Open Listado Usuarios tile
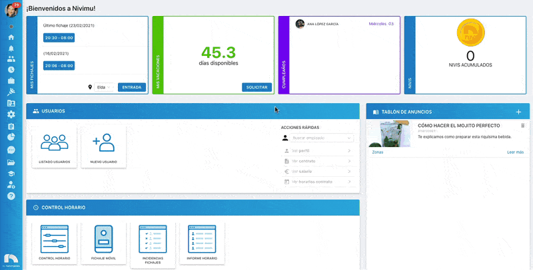Screen dimensions: 533x270 [x=55, y=147]
